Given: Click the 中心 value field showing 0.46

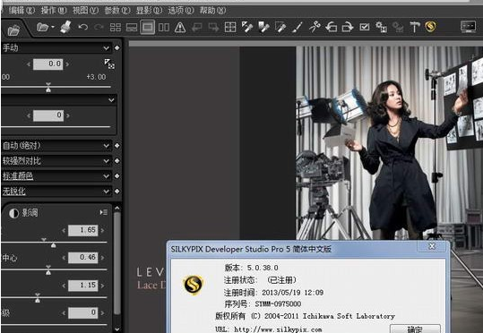Looking at the screenshot, I should 82,258.
